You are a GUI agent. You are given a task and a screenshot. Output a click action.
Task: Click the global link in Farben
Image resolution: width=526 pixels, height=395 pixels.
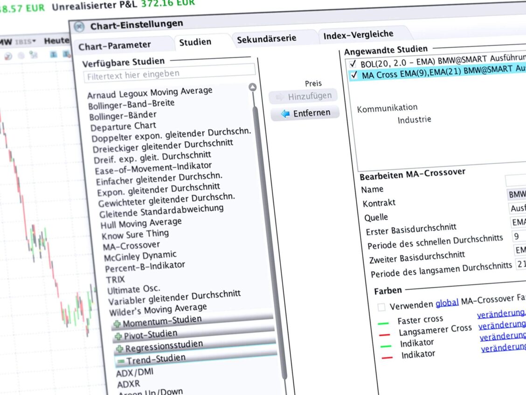click(447, 303)
